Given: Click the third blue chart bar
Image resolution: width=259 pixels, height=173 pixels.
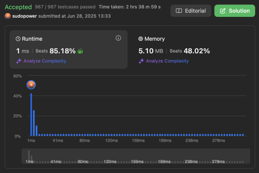Looking at the screenshot, I should [36, 131].
